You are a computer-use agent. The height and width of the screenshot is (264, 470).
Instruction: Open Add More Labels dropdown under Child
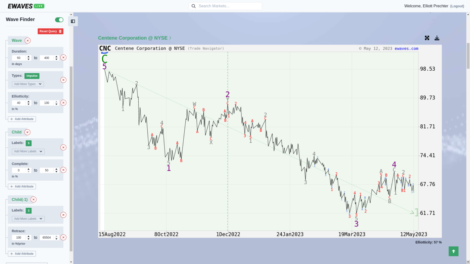tap(28, 151)
